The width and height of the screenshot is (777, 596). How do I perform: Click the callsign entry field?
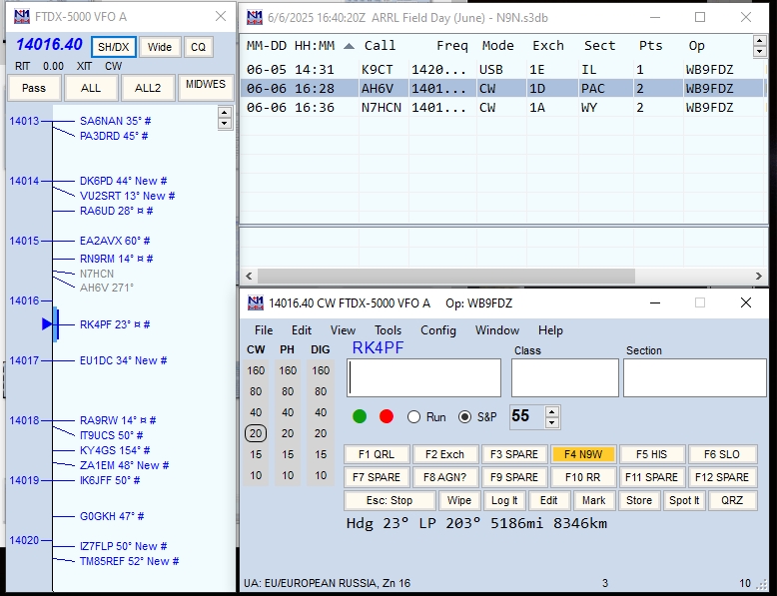click(x=423, y=378)
